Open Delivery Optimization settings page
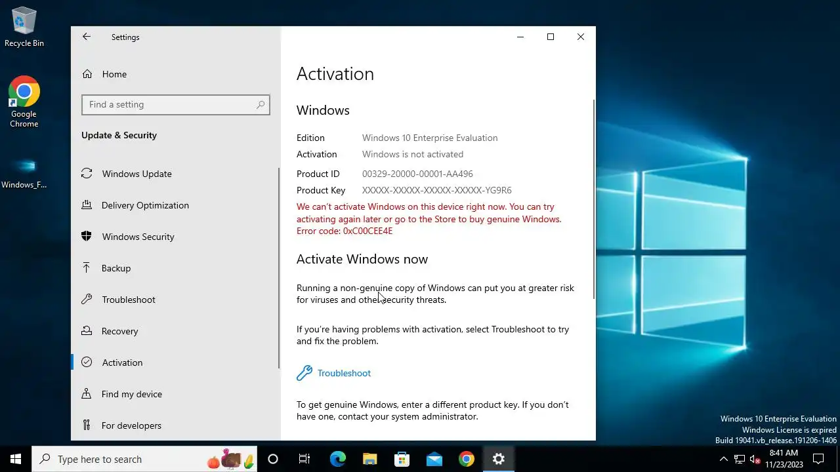 click(x=175, y=205)
